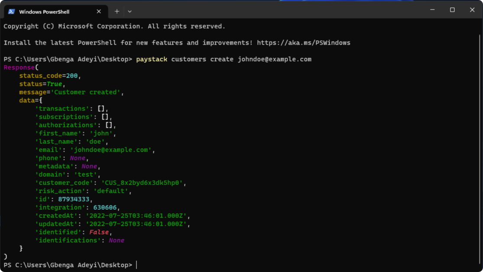Click the 'last_name': 'doe' line
483x272 pixels.
pyautogui.click(x=72, y=142)
